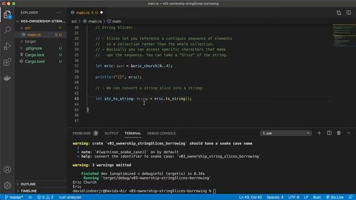Click Explorer more actions ellipsis
This screenshot has width=356, height=200.
click(x=59, y=12)
